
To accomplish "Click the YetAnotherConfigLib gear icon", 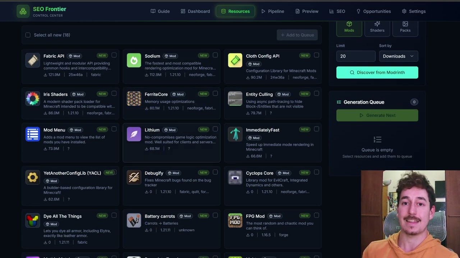I will pos(33,177).
